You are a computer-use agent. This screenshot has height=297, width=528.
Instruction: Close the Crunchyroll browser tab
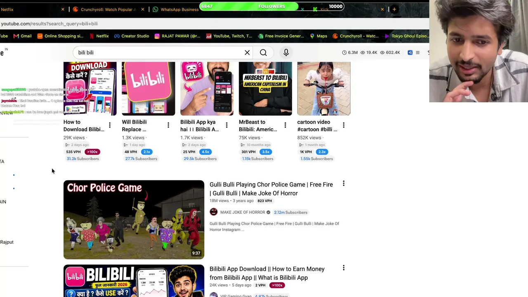pyautogui.click(x=143, y=9)
